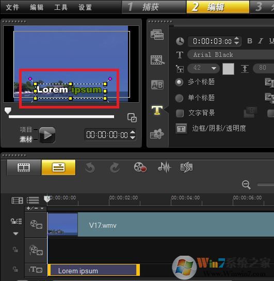Select the Lorem ipsum title clip
274x281 pixels.
[x=93, y=270]
